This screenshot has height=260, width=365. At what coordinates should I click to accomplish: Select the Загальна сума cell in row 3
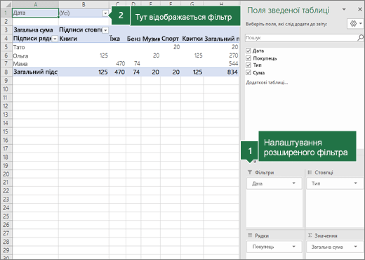click(x=35, y=30)
